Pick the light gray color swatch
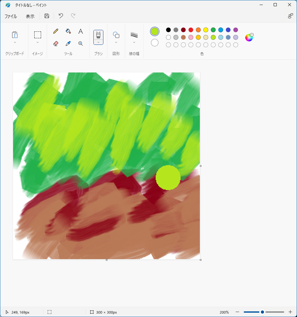 pos(176,37)
